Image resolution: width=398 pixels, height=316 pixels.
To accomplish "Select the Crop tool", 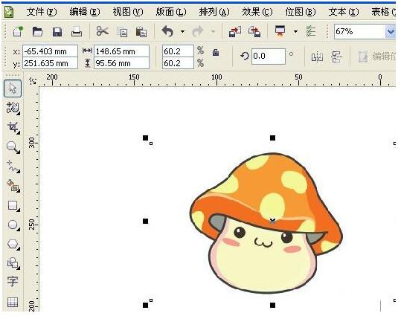I will tap(13, 128).
